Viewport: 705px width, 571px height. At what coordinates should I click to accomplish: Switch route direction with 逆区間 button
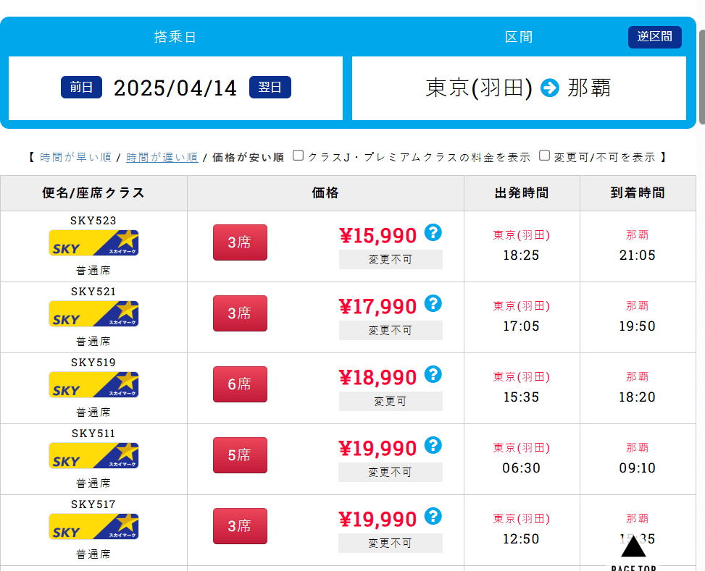click(654, 37)
